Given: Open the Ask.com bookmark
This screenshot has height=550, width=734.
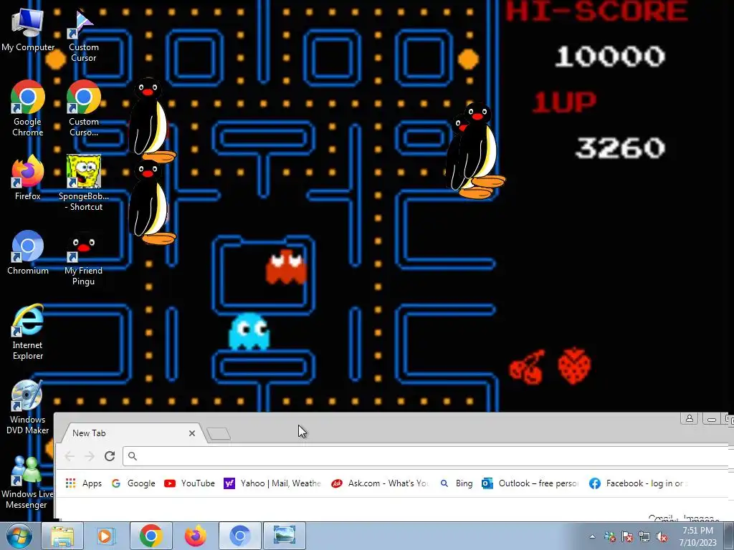Looking at the screenshot, I should click(x=380, y=483).
